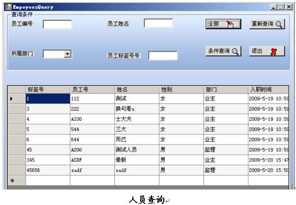This screenshot has width=296, height=205.
Task: Maximize the EmpoyeesQuery window
Action: 281,7
